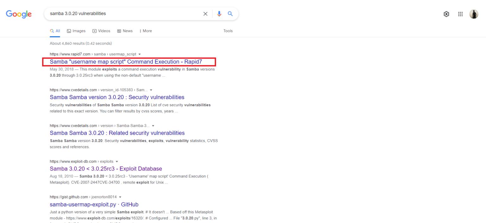
Task: Open Samba 3.0.20 Exploit Database result
Action: coord(106,169)
